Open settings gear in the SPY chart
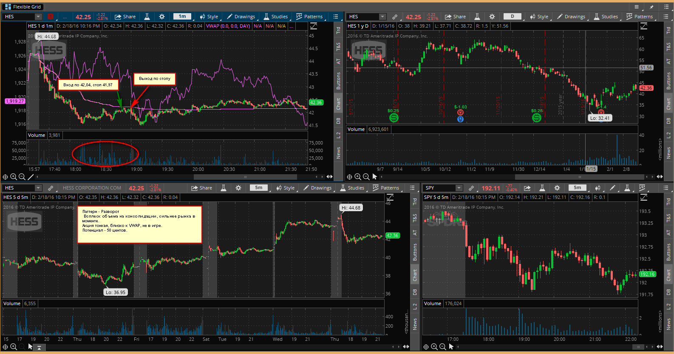The height and width of the screenshot is (354, 674). click(x=557, y=188)
